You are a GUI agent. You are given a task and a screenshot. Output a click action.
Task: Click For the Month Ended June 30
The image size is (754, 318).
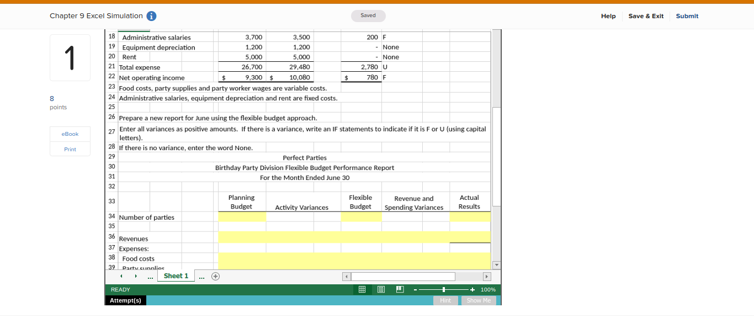coord(305,178)
